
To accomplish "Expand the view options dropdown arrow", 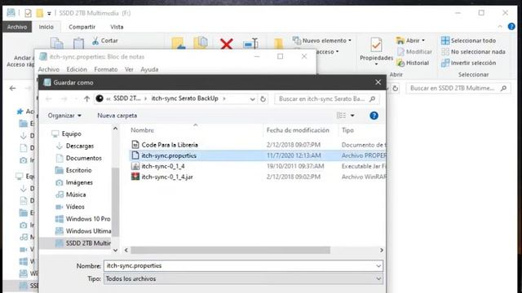I will pos(352,116).
